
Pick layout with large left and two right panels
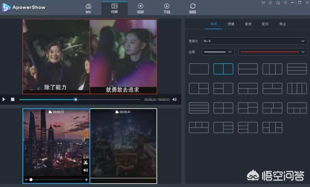tap(199, 88)
